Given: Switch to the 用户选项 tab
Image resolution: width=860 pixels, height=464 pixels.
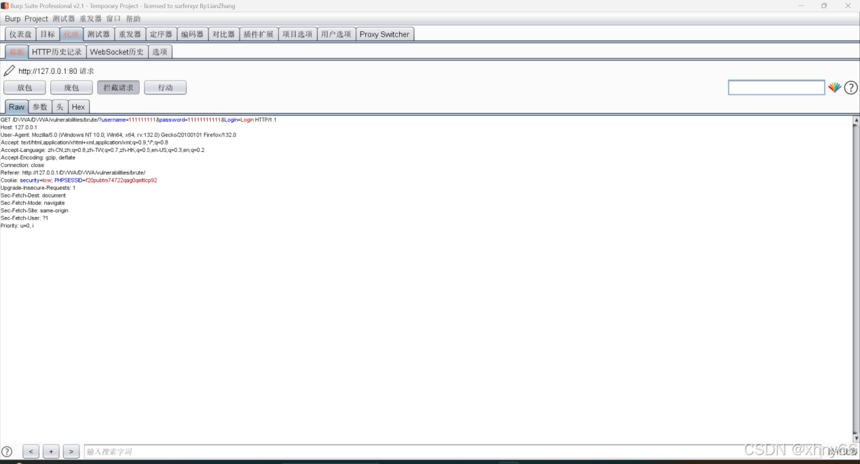Looking at the screenshot, I should [336, 35].
